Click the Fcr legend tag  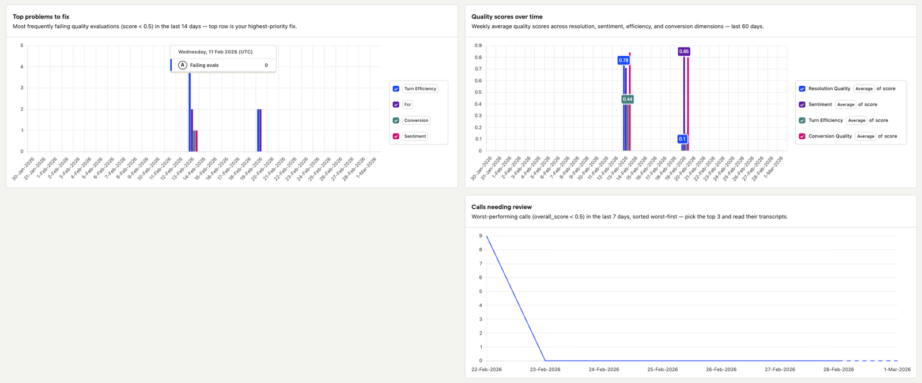407,105
